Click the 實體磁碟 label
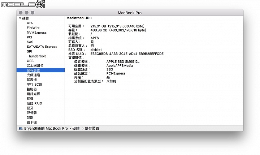This screenshot has width=260, height=155. click(x=76, y=57)
